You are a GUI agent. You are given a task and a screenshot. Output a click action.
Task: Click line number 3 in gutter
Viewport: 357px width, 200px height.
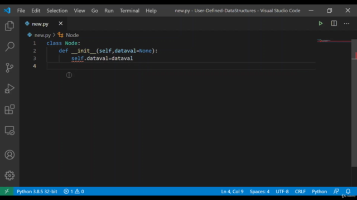tap(35, 58)
